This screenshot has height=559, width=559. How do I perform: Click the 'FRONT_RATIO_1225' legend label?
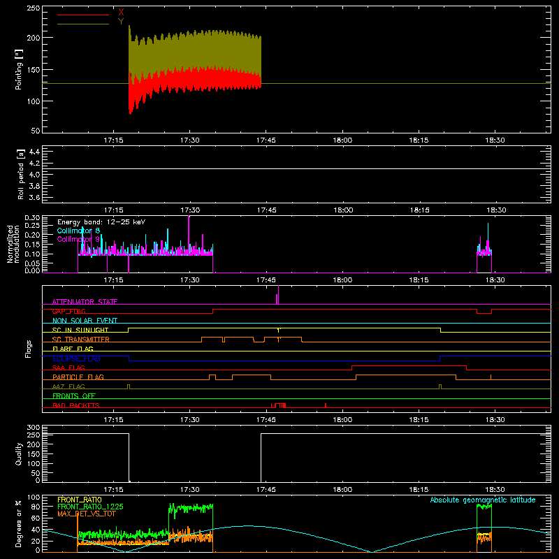[x=90, y=507]
